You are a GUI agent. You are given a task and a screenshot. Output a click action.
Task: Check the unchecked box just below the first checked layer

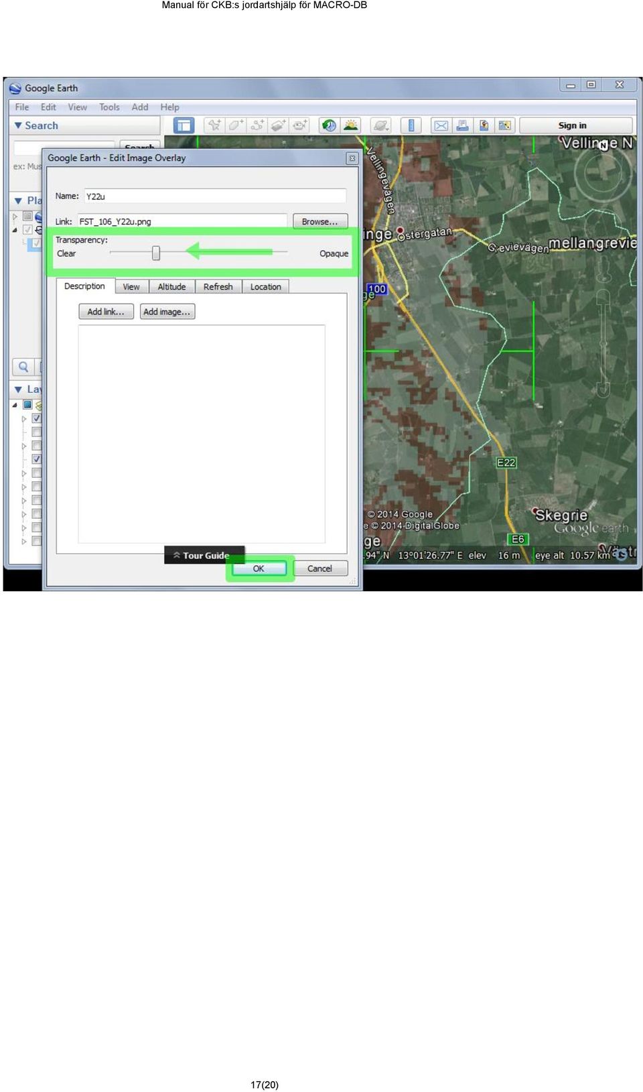(37, 432)
